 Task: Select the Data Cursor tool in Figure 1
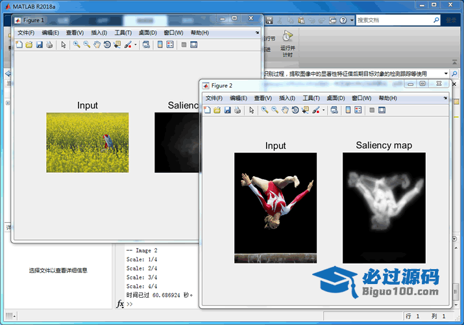click(117, 45)
